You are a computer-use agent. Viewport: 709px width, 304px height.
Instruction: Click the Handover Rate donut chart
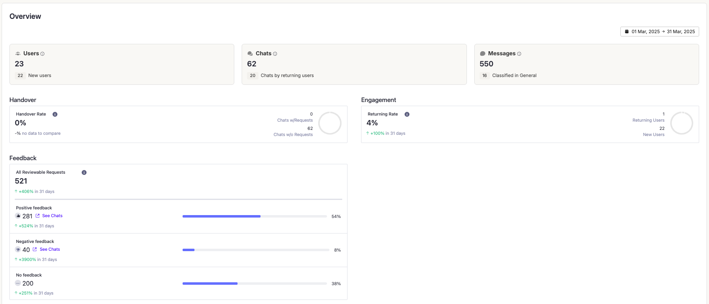click(x=330, y=123)
